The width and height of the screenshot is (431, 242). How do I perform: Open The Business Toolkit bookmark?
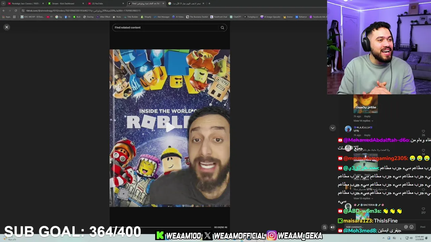pos(197,17)
